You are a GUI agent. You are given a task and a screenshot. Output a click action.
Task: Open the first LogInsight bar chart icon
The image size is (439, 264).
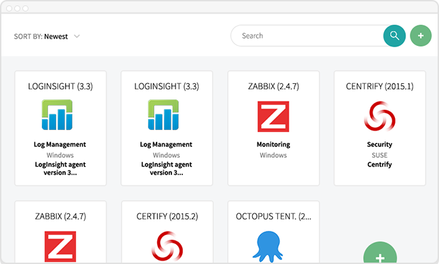tap(57, 114)
